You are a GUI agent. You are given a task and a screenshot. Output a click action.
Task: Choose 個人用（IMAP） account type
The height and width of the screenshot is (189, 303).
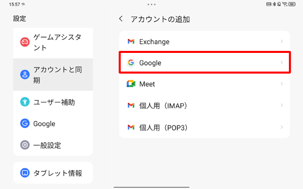pyautogui.click(x=205, y=105)
